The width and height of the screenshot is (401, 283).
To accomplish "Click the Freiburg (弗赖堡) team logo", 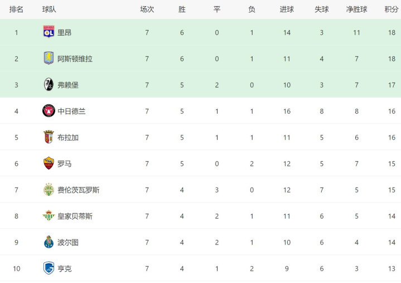I will coord(49,84).
